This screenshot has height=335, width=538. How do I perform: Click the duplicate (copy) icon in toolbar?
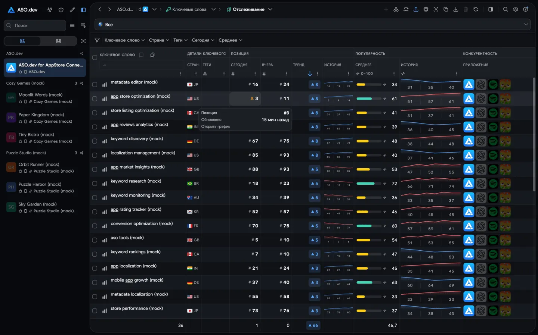pos(446,9)
